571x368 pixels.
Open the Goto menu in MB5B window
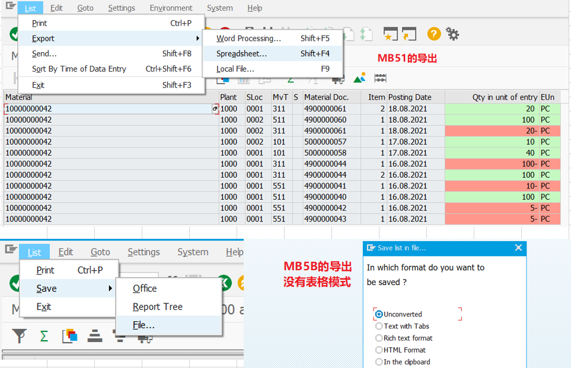pos(100,252)
